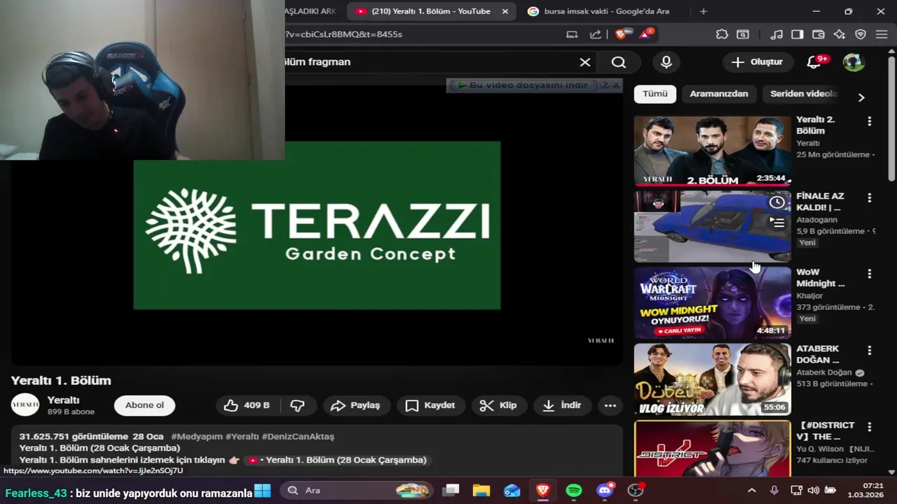Add FİNALE AZ KALDI video to Watch Later
897x504 pixels.
[x=777, y=202]
